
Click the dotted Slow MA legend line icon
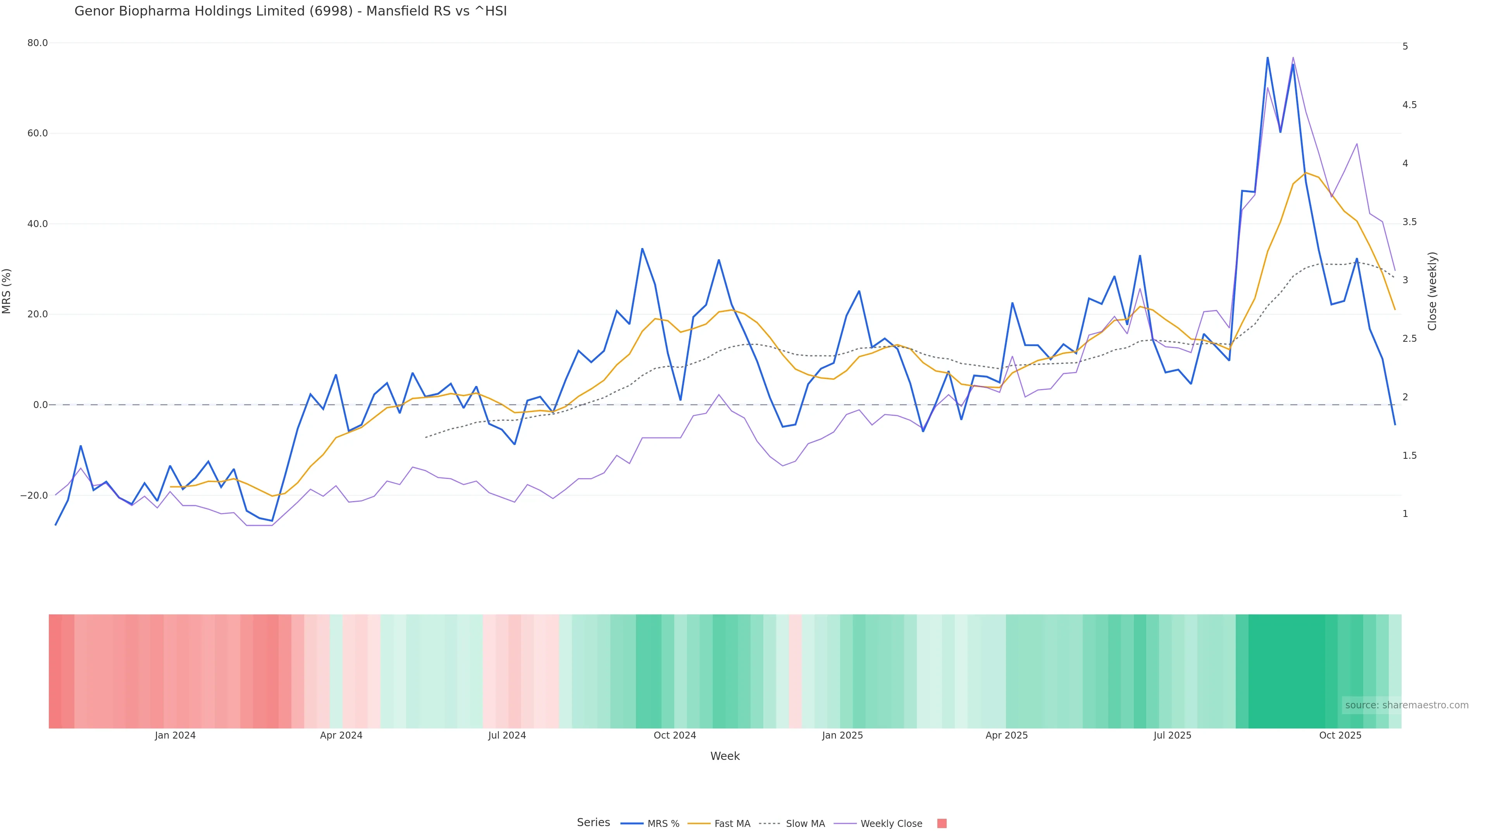click(770, 824)
